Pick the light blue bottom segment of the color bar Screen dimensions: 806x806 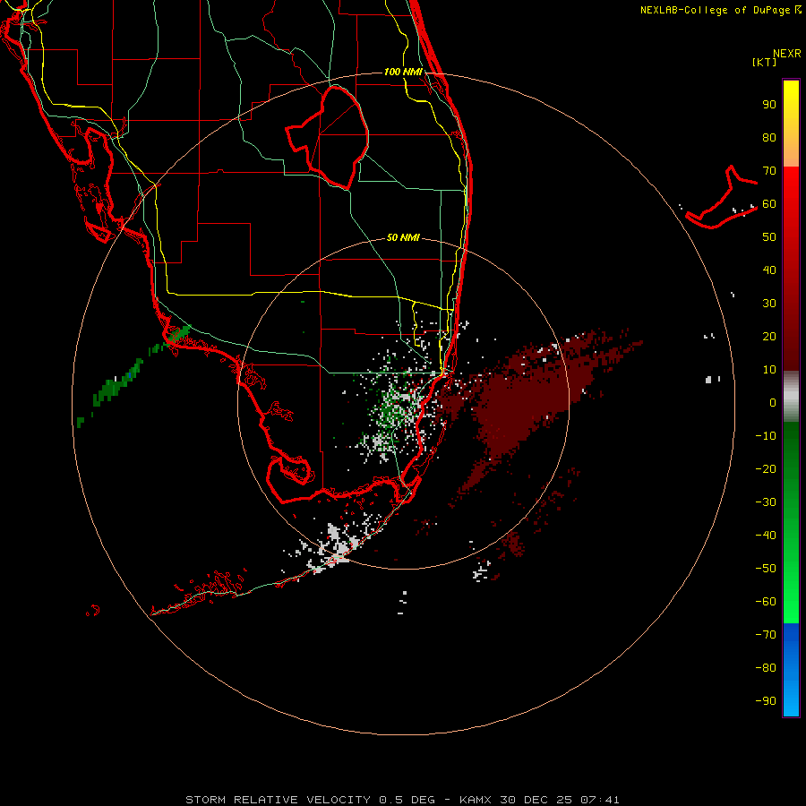791,699
